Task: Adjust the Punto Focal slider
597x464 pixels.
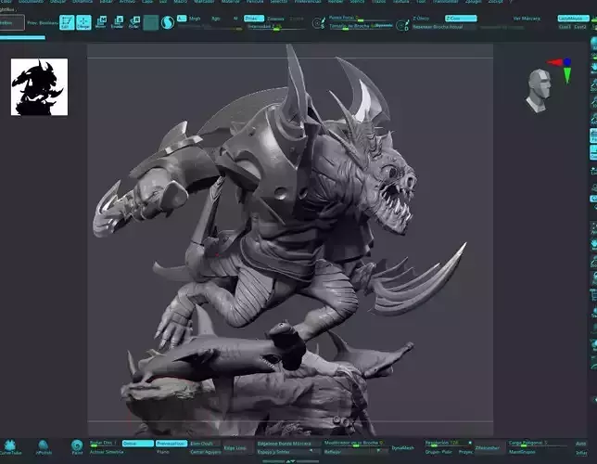Action: 360,18
